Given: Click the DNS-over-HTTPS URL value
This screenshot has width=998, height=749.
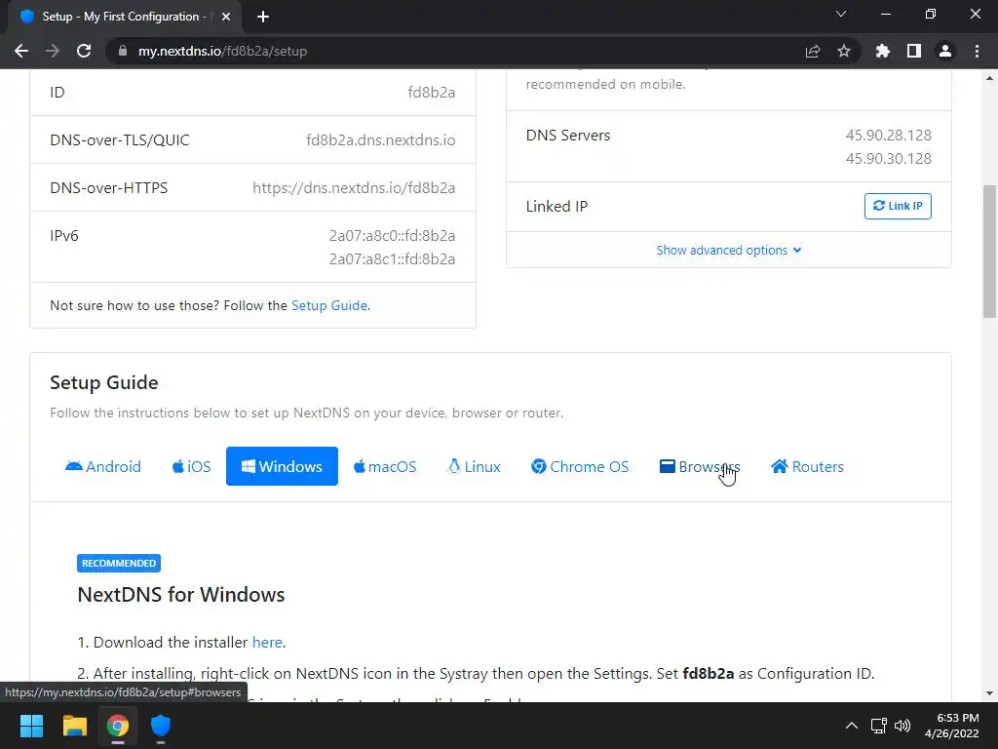Looking at the screenshot, I should point(354,188).
